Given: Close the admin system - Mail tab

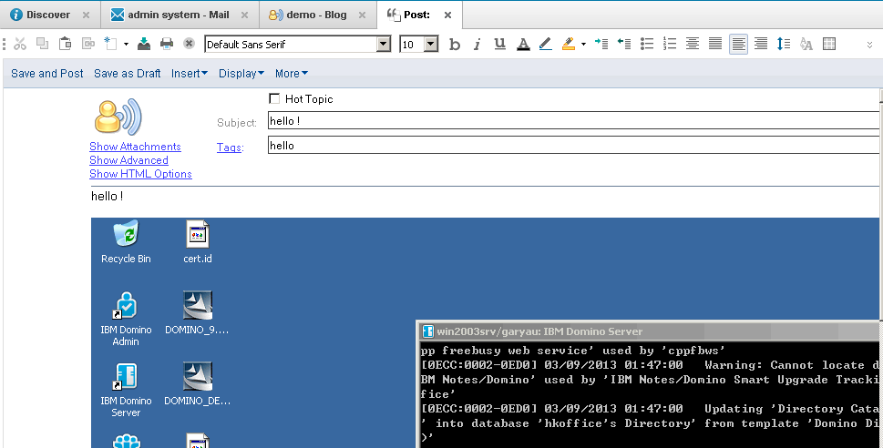Looking at the screenshot, I should [244, 15].
